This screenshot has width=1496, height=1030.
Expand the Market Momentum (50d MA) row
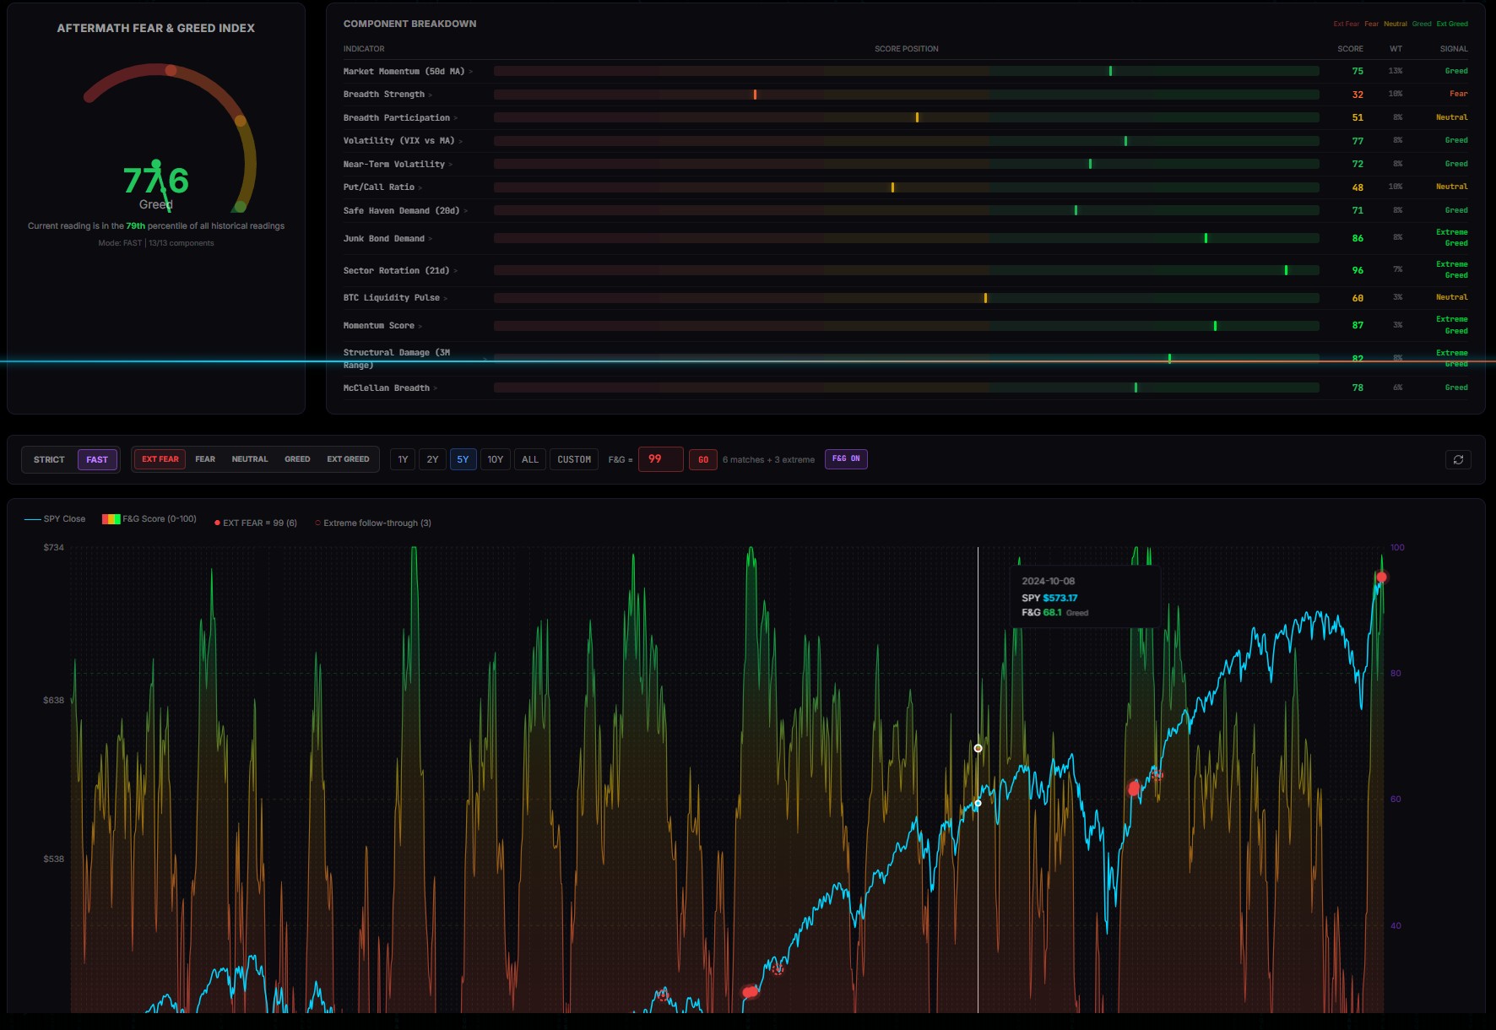click(x=471, y=72)
